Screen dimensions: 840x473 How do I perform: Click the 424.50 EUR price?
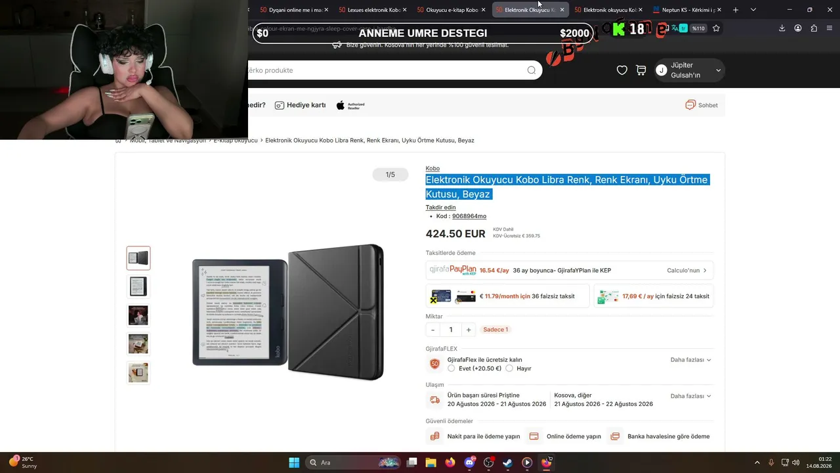[x=455, y=234]
